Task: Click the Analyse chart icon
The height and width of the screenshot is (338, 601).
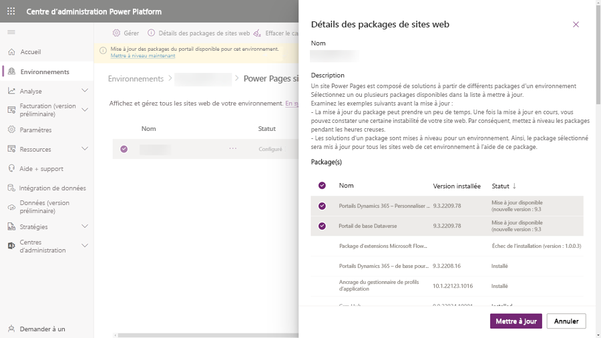Action: (x=11, y=91)
